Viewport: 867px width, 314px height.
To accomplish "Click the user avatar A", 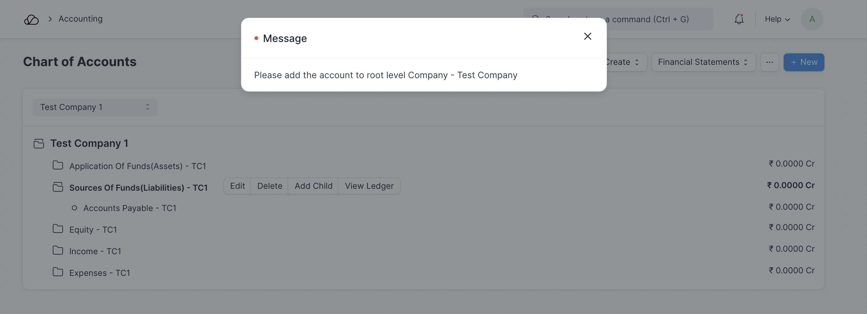I will coord(812,19).
